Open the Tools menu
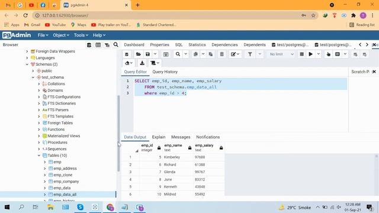 coord(81,35)
